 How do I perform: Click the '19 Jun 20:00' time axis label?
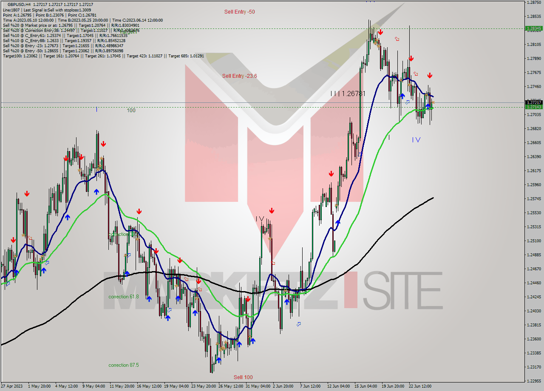click(394, 386)
